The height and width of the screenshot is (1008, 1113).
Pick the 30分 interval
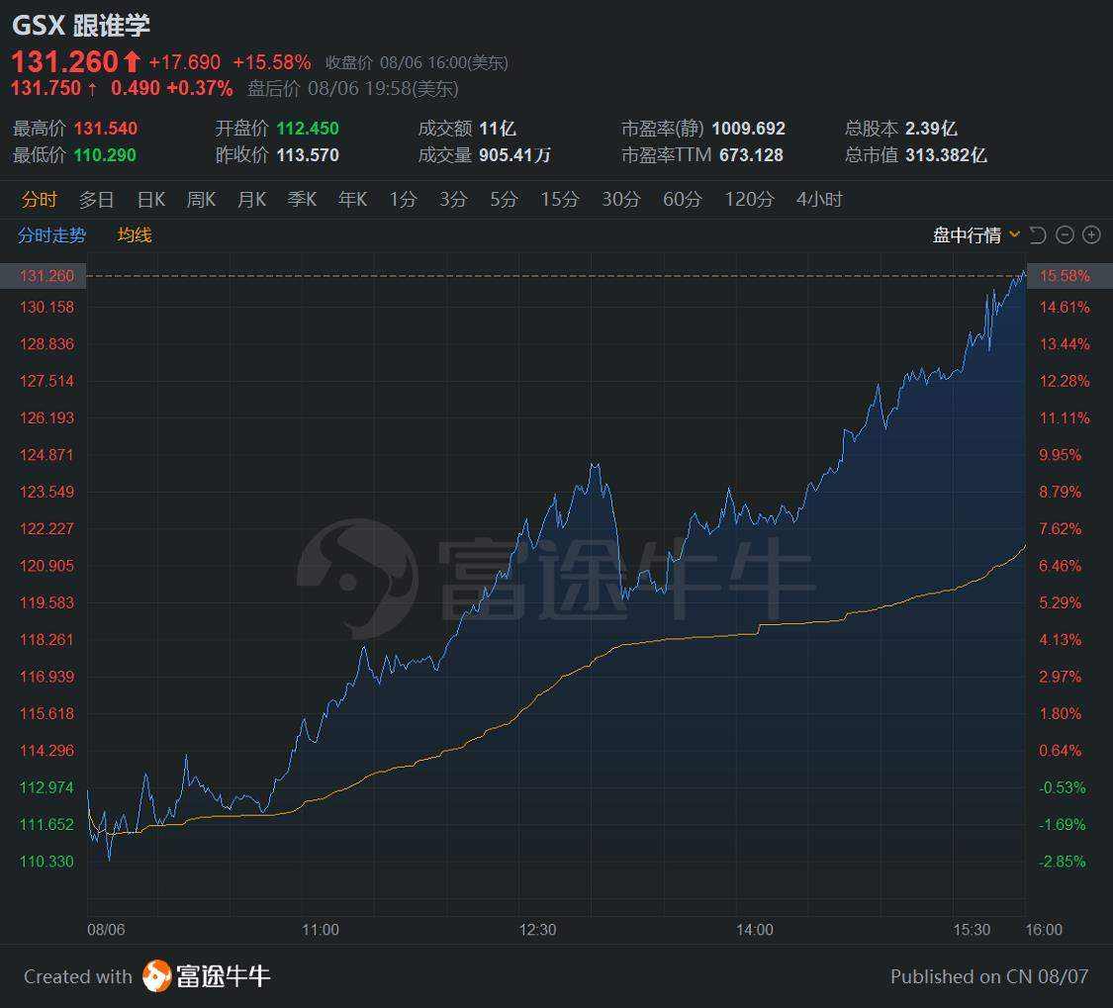[620, 200]
